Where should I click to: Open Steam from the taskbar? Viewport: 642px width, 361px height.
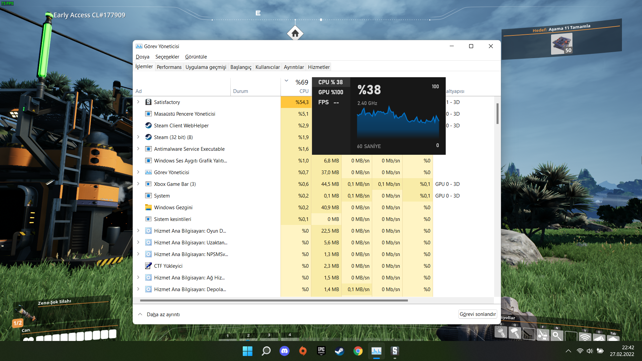[x=340, y=351]
